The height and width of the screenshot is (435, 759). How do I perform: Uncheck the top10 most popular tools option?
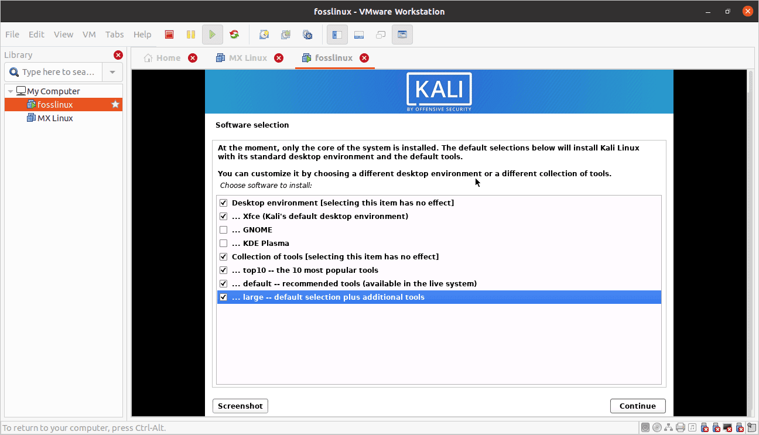click(223, 270)
